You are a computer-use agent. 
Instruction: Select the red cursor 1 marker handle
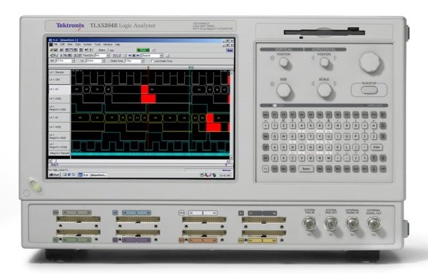pos(148,68)
